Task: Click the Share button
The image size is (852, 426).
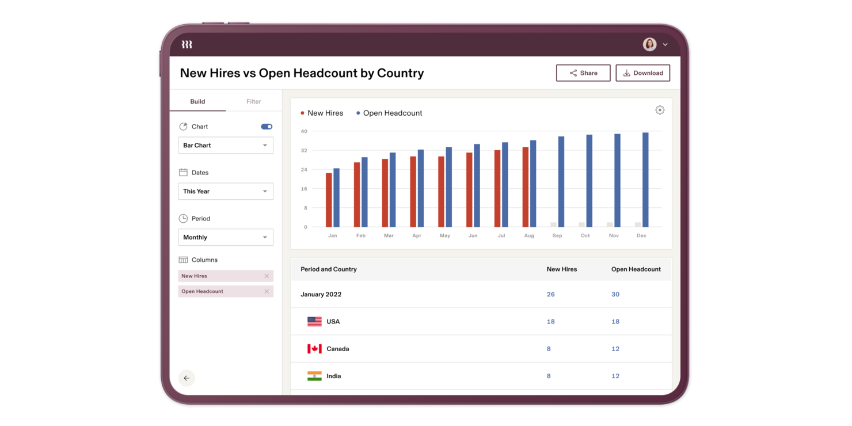Action: (x=583, y=73)
